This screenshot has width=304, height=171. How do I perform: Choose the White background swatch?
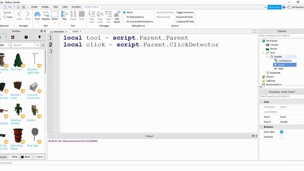(x=13, y=157)
